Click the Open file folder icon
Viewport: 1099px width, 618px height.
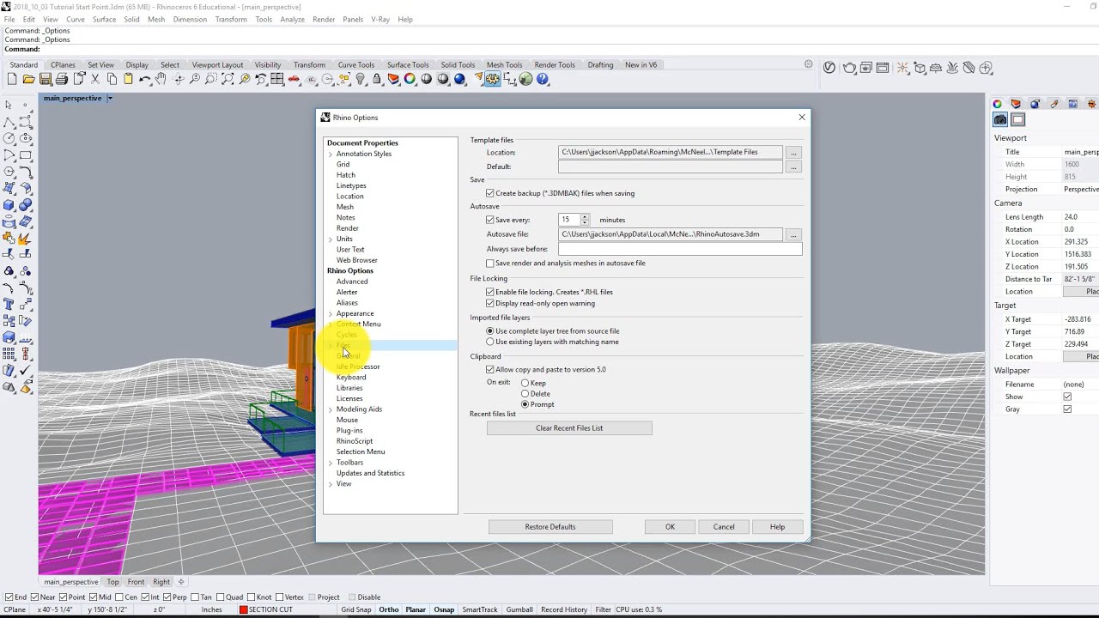pyautogui.click(x=28, y=79)
